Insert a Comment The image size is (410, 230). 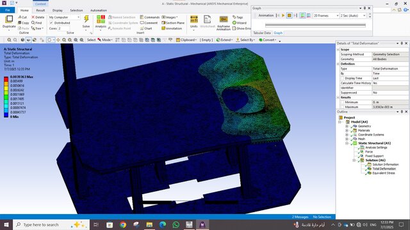(149, 23)
